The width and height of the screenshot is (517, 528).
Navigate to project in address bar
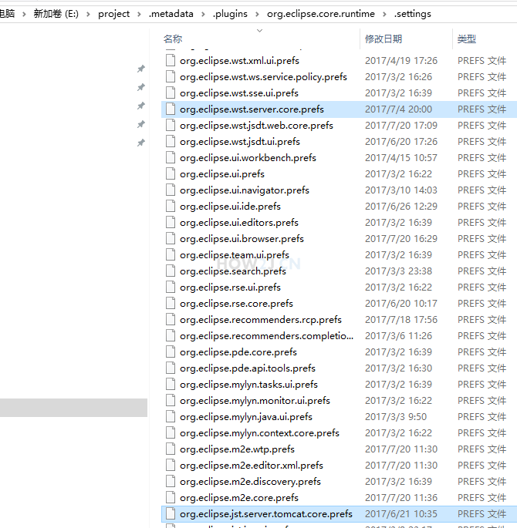(114, 14)
